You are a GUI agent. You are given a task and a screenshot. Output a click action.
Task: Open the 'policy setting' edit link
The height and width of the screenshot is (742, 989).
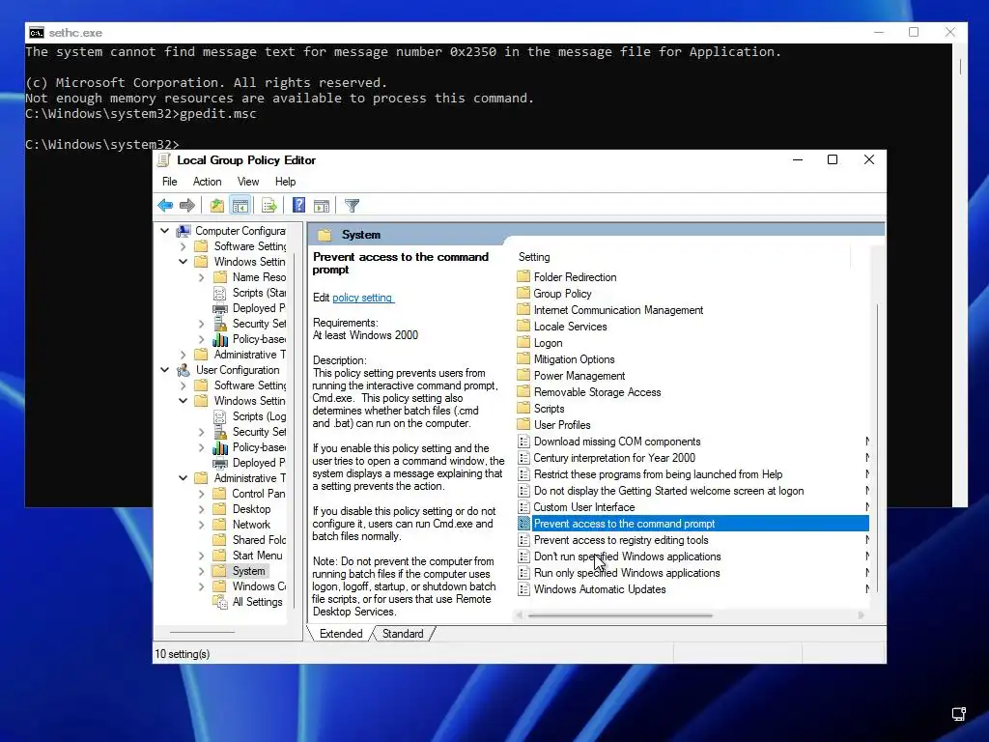tap(363, 298)
